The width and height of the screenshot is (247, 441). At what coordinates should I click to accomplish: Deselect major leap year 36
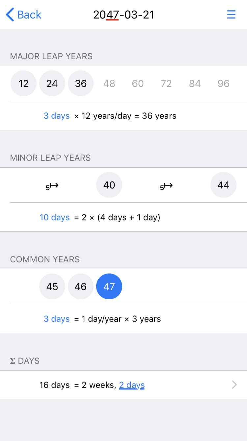(81, 83)
